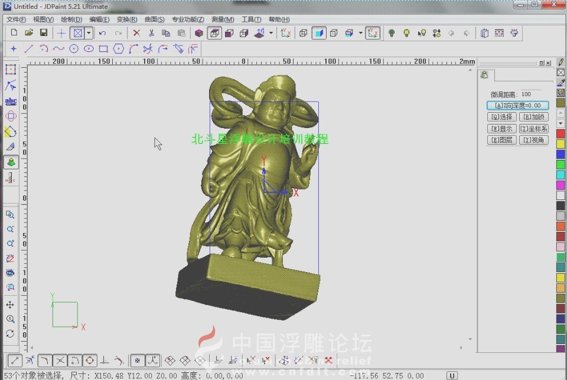Expand dropdown next to the layered color box icon
The width and height of the screenshot is (567, 380).
[360, 33]
